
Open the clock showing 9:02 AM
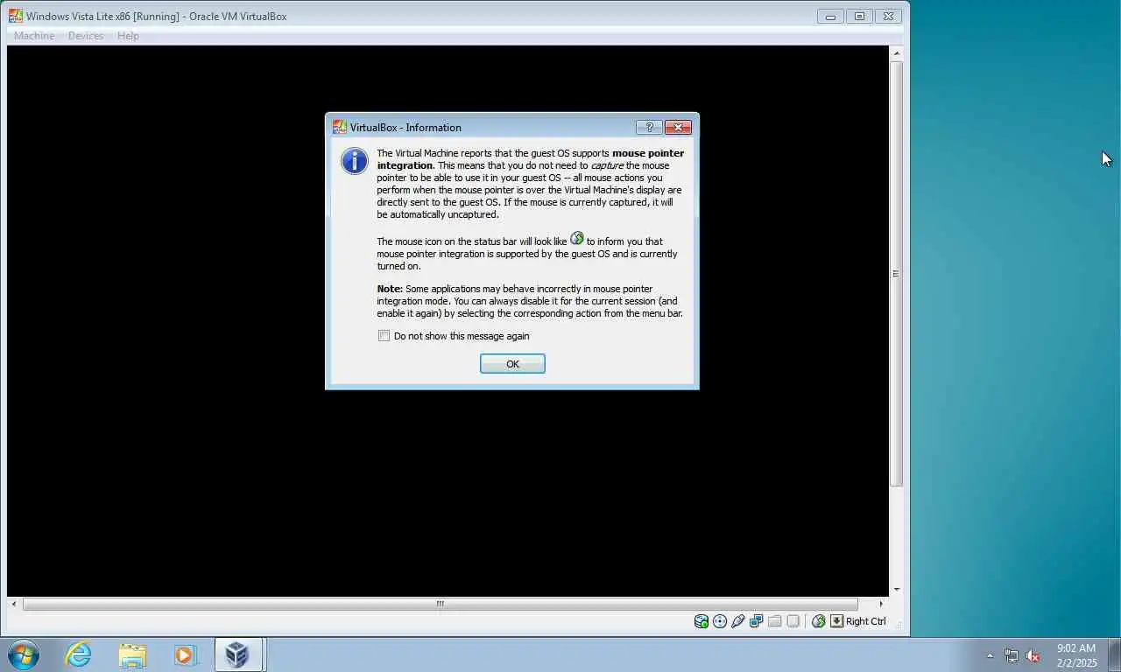click(x=1076, y=655)
